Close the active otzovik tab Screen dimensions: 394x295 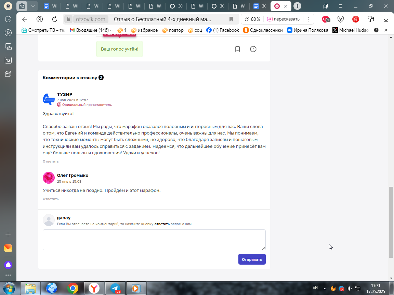point(286,6)
